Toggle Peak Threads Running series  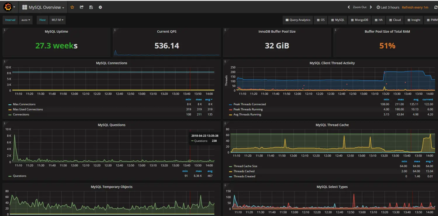(248, 109)
